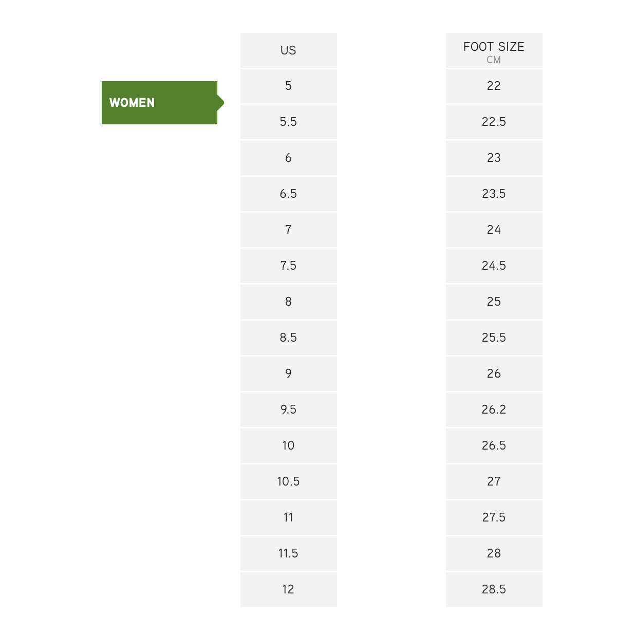
Task: Click the FOOT SIZE CM header
Action: tap(494, 51)
